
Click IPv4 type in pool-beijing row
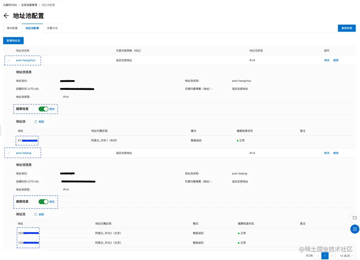click(x=252, y=153)
